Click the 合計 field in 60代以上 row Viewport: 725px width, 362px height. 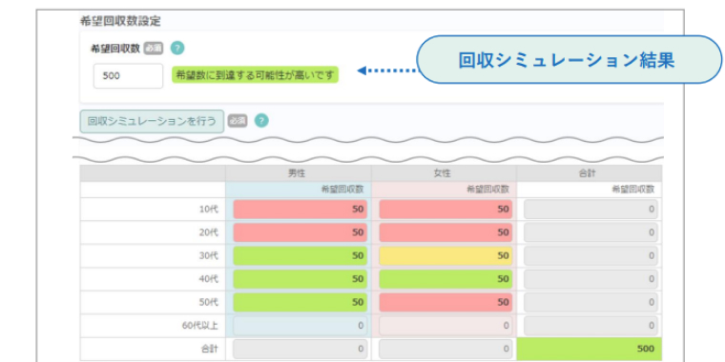[590, 326]
